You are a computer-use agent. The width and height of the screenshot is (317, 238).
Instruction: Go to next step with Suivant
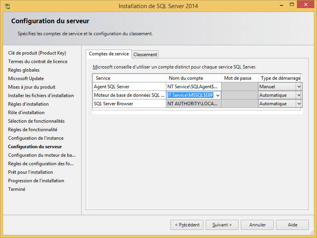[222, 225]
